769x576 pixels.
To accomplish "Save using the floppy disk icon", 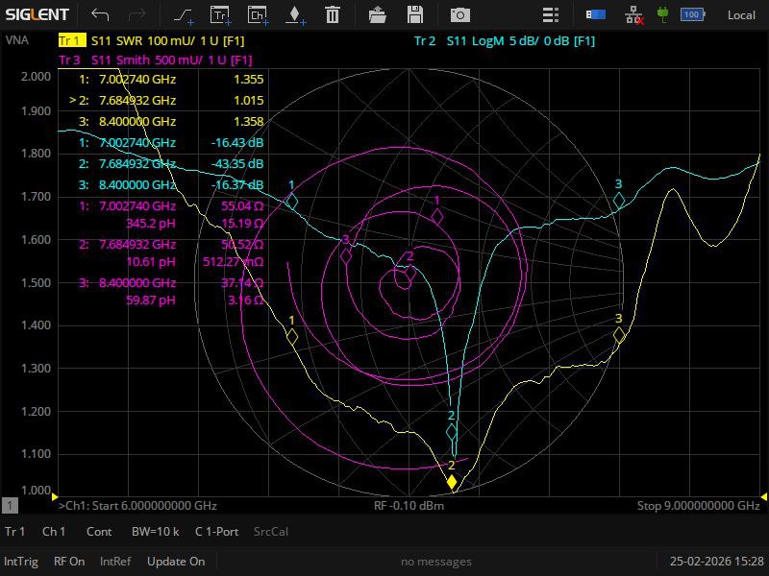I will click(x=415, y=14).
